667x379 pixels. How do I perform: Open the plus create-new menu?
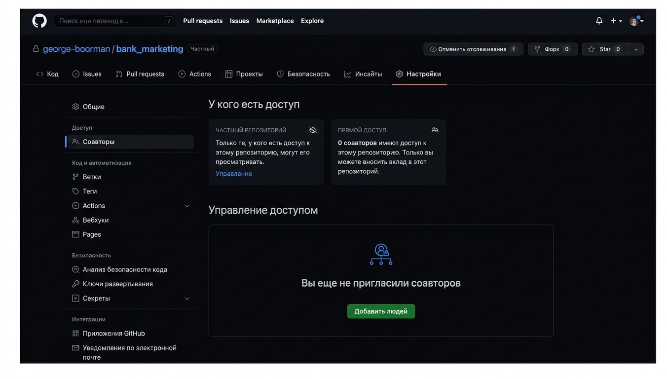click(x=616, y=21)
